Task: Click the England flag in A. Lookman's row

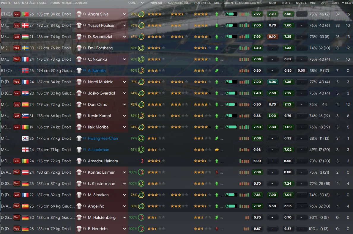Action: pyautogui.click(x=25, y=150)
